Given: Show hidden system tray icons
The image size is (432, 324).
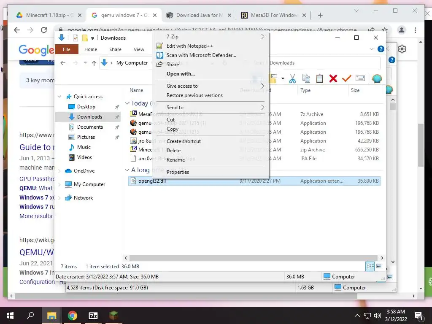Looking at the screenshot, I should pos(357,316).
